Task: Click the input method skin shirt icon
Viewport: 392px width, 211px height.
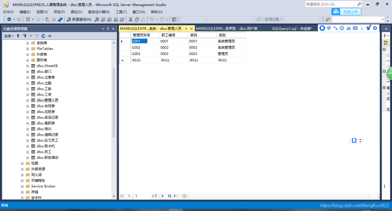Action: tap(368, 28)
